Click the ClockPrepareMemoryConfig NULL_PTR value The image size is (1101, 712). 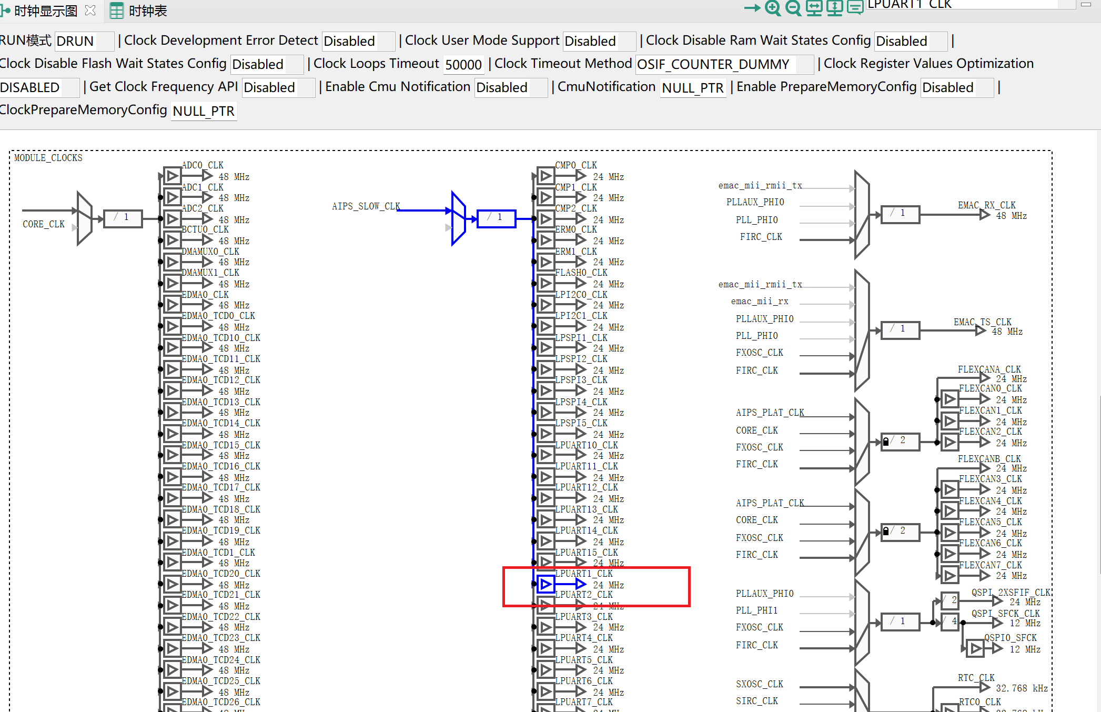click(204, 111)
